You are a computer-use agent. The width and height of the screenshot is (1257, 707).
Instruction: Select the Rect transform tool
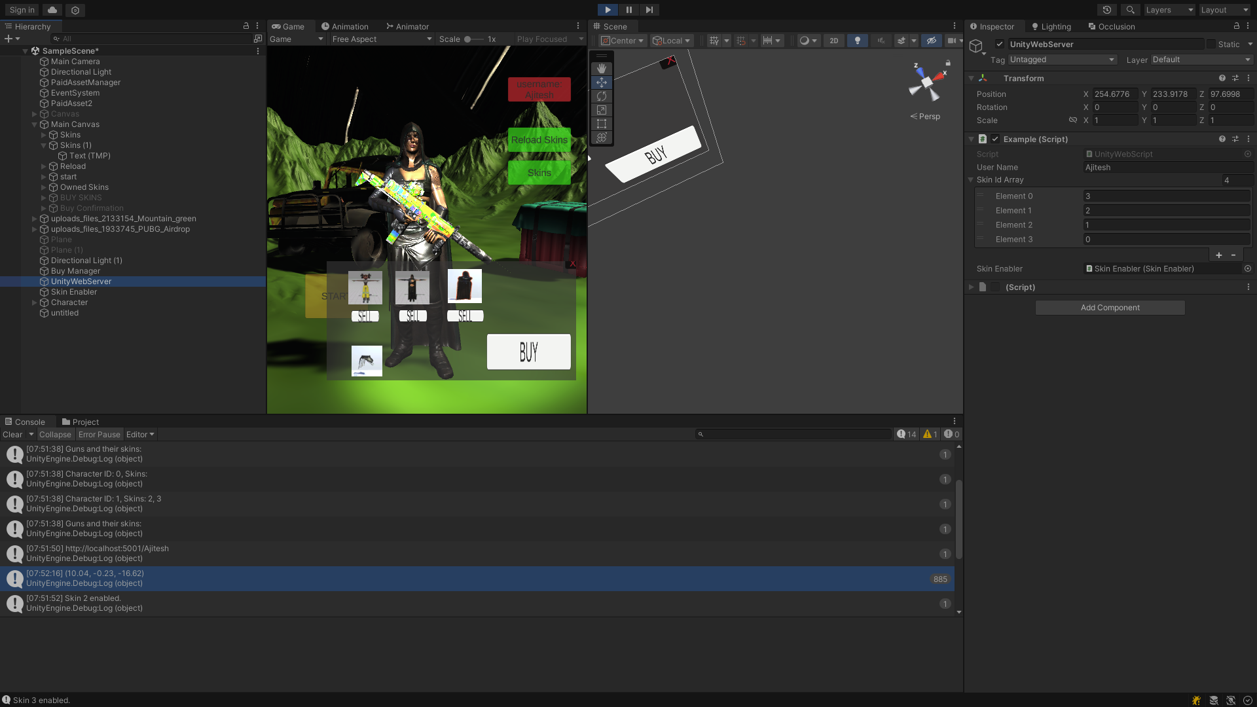[x=601, y=124]
